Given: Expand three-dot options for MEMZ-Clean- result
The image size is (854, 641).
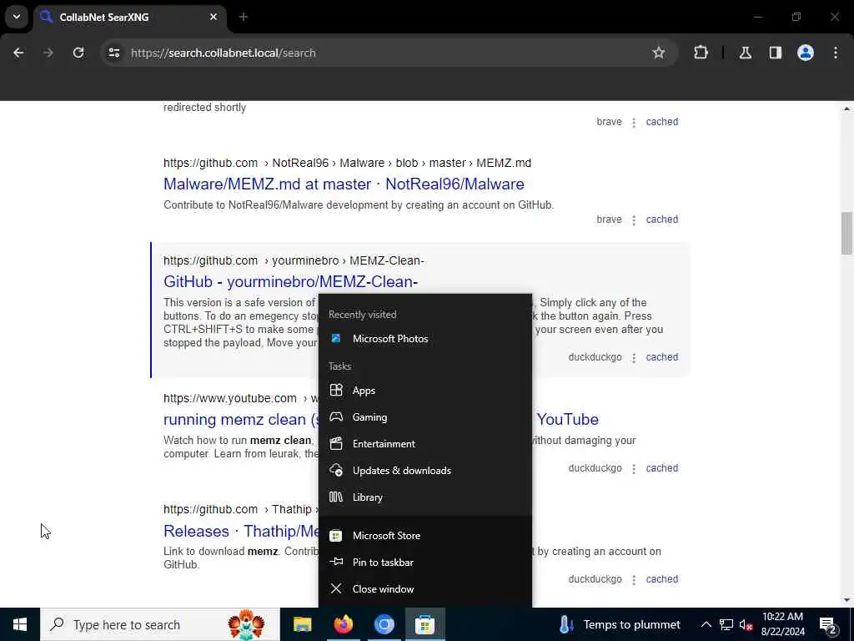Looking at the screenshot, I should pos(634,357).
